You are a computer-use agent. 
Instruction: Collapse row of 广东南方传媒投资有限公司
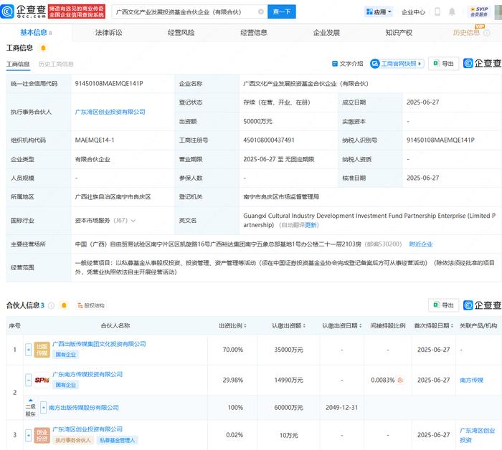(29, 380)
